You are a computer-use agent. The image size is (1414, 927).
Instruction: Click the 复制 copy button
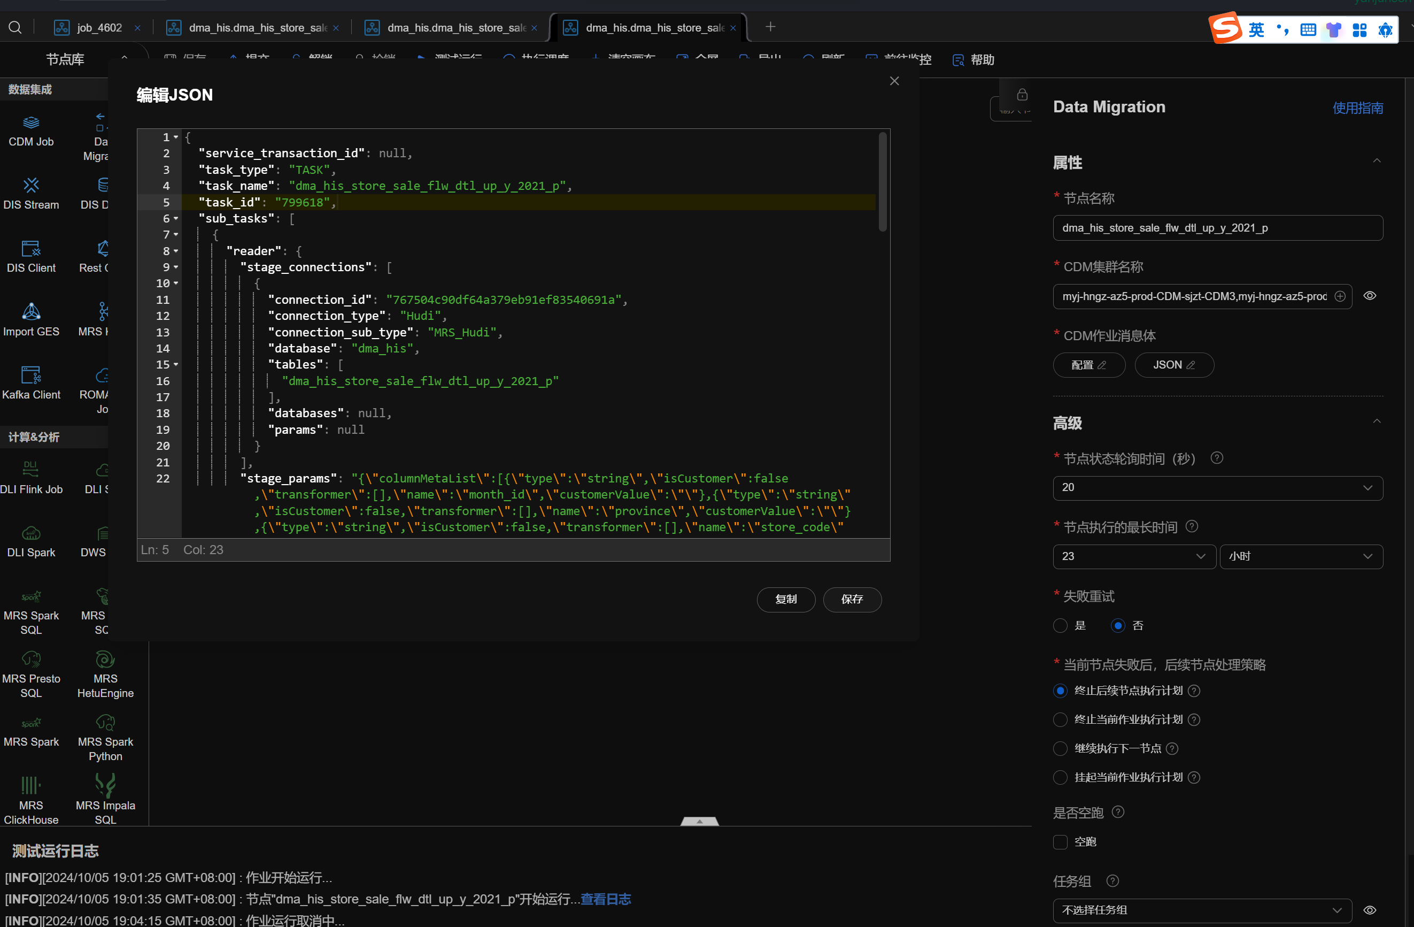point(785,600)
